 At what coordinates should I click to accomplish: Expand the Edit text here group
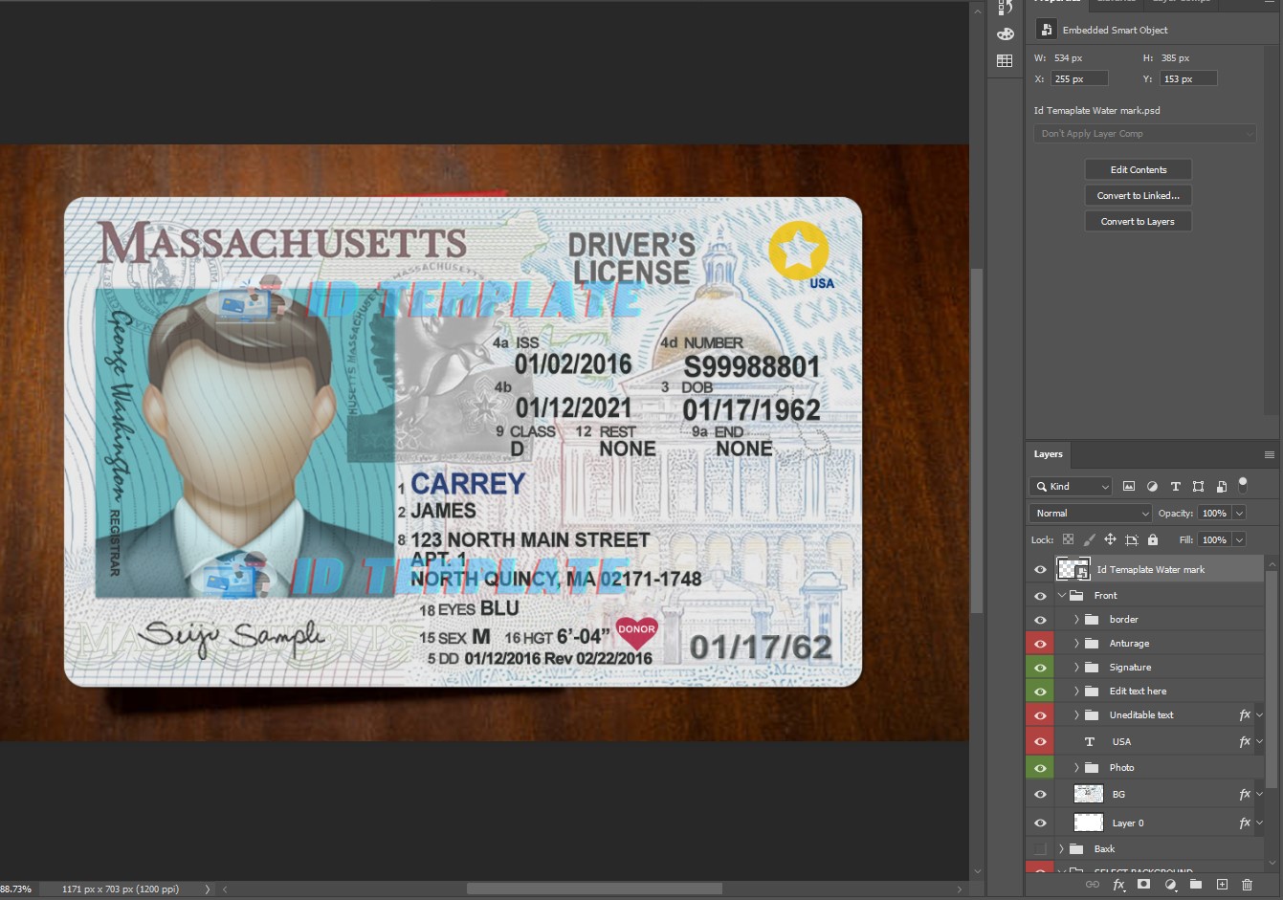1076,691
